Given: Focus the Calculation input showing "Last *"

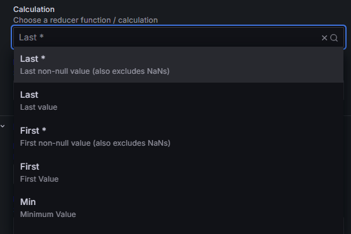Looking at the screenshot, I should click(178, 37).
